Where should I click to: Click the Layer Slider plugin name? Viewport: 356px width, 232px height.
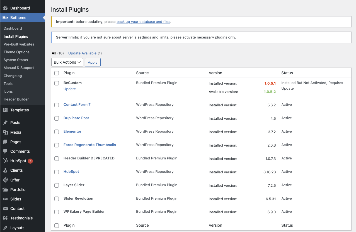(74, 185)
